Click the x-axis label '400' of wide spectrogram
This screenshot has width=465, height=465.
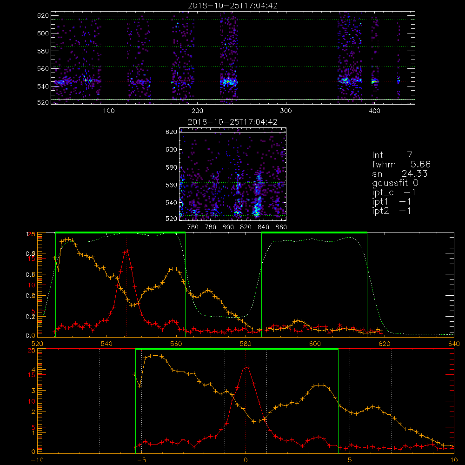point(374,111)
